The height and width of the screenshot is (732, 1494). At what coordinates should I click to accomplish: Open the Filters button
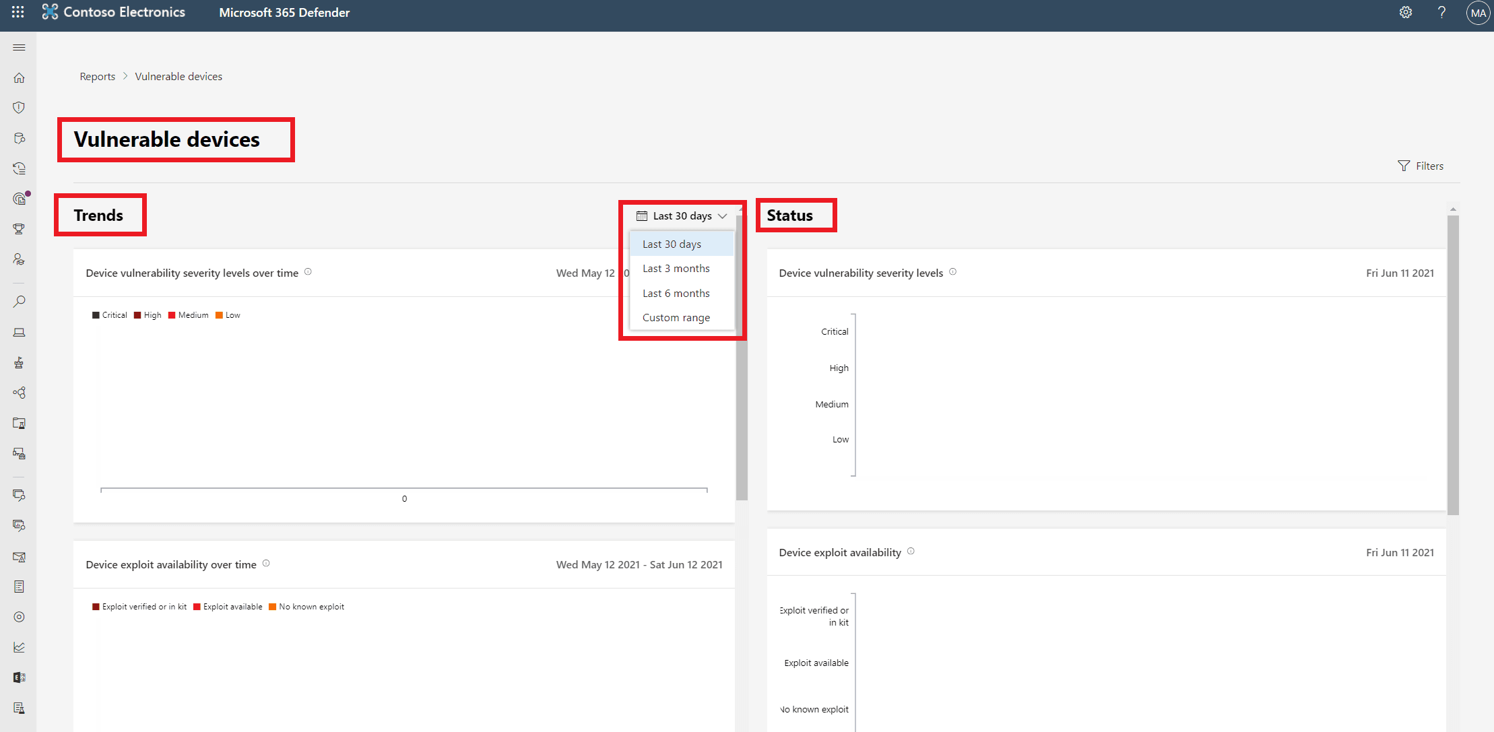coord(1421,166)
